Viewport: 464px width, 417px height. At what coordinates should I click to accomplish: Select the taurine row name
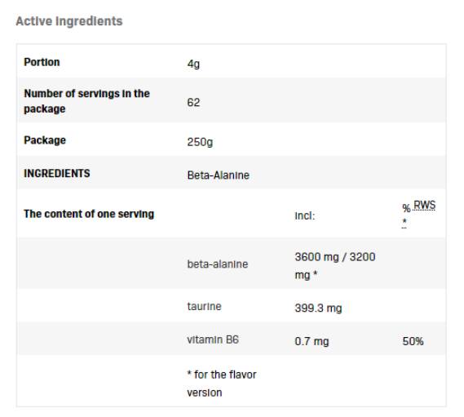[x=204, y=306]
